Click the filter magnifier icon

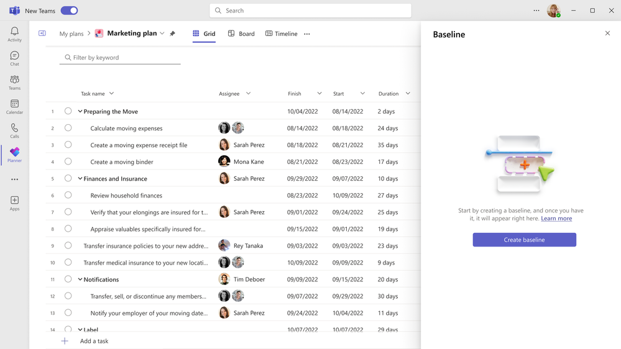tap(68, 57)
